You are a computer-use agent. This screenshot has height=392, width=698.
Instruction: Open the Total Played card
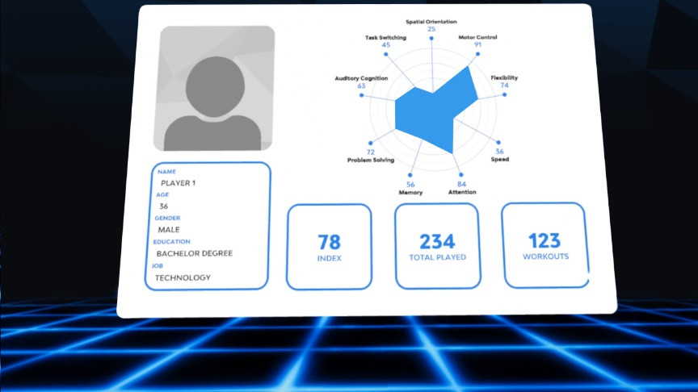point(437,246)
